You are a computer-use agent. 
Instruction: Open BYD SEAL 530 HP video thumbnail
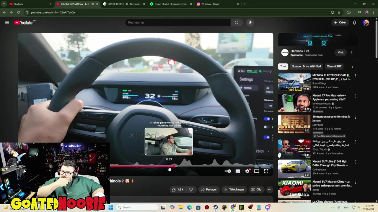point(294,82)
